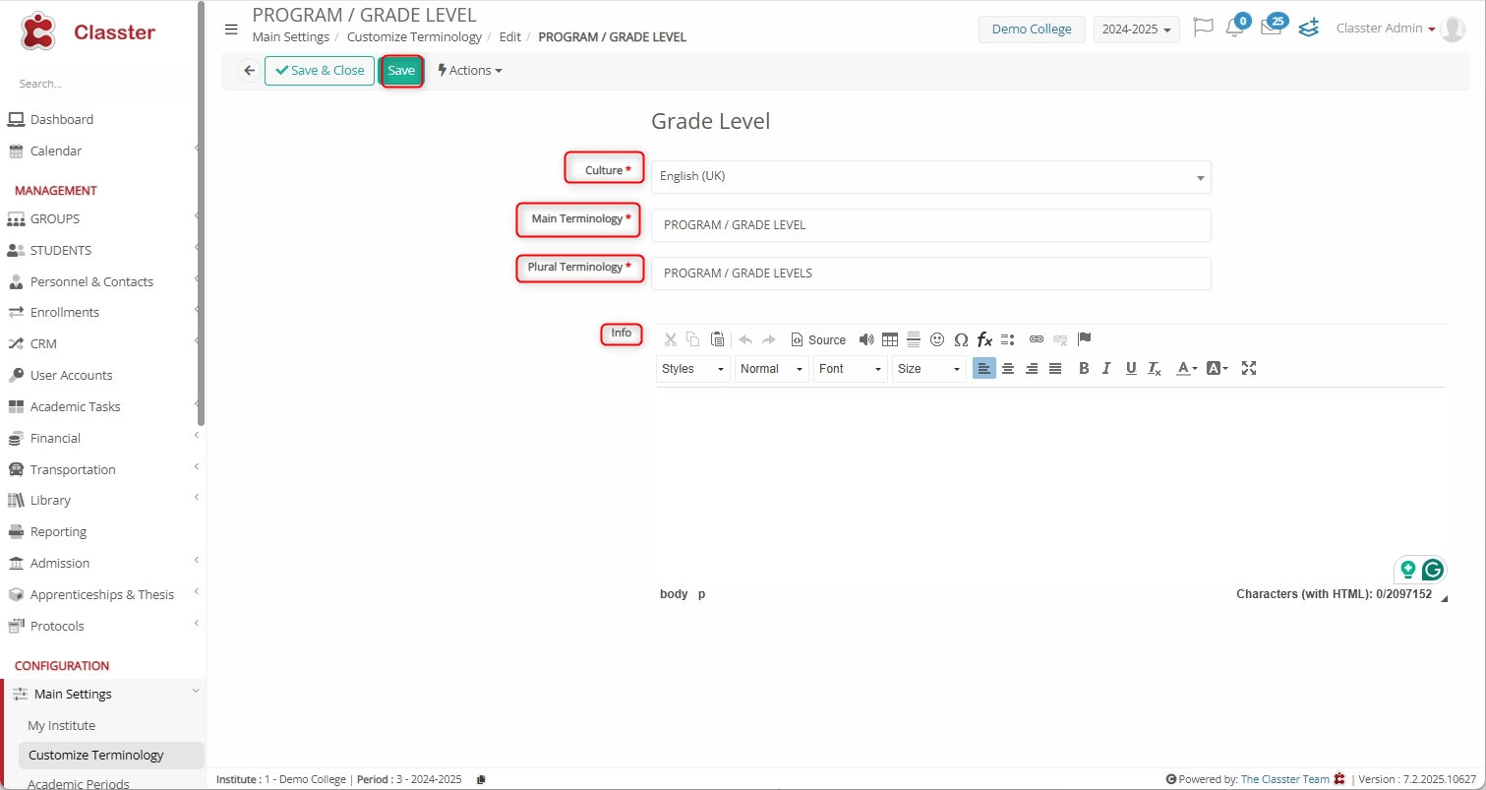Insert a link in the editor
The image size is (1486, 790).
click(x=1036, y=339)
